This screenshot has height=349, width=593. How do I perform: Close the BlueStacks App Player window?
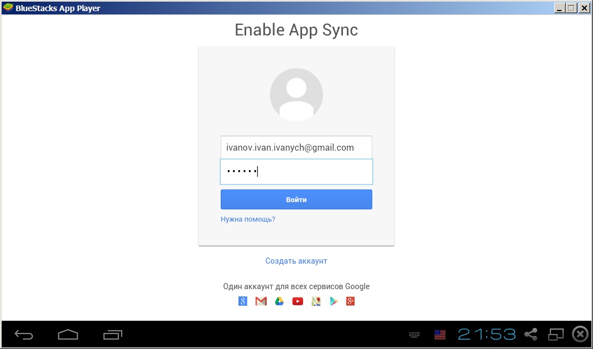pos(584,8)
